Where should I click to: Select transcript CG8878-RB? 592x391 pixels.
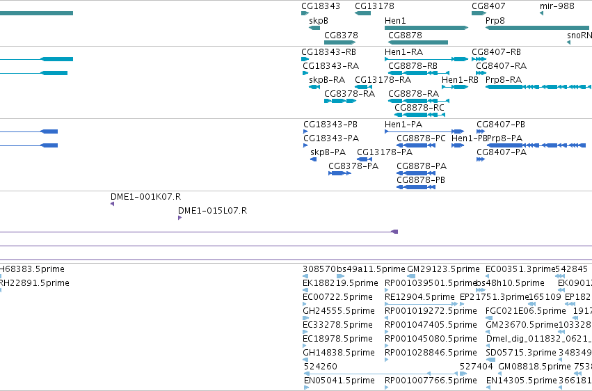point(413,66)
